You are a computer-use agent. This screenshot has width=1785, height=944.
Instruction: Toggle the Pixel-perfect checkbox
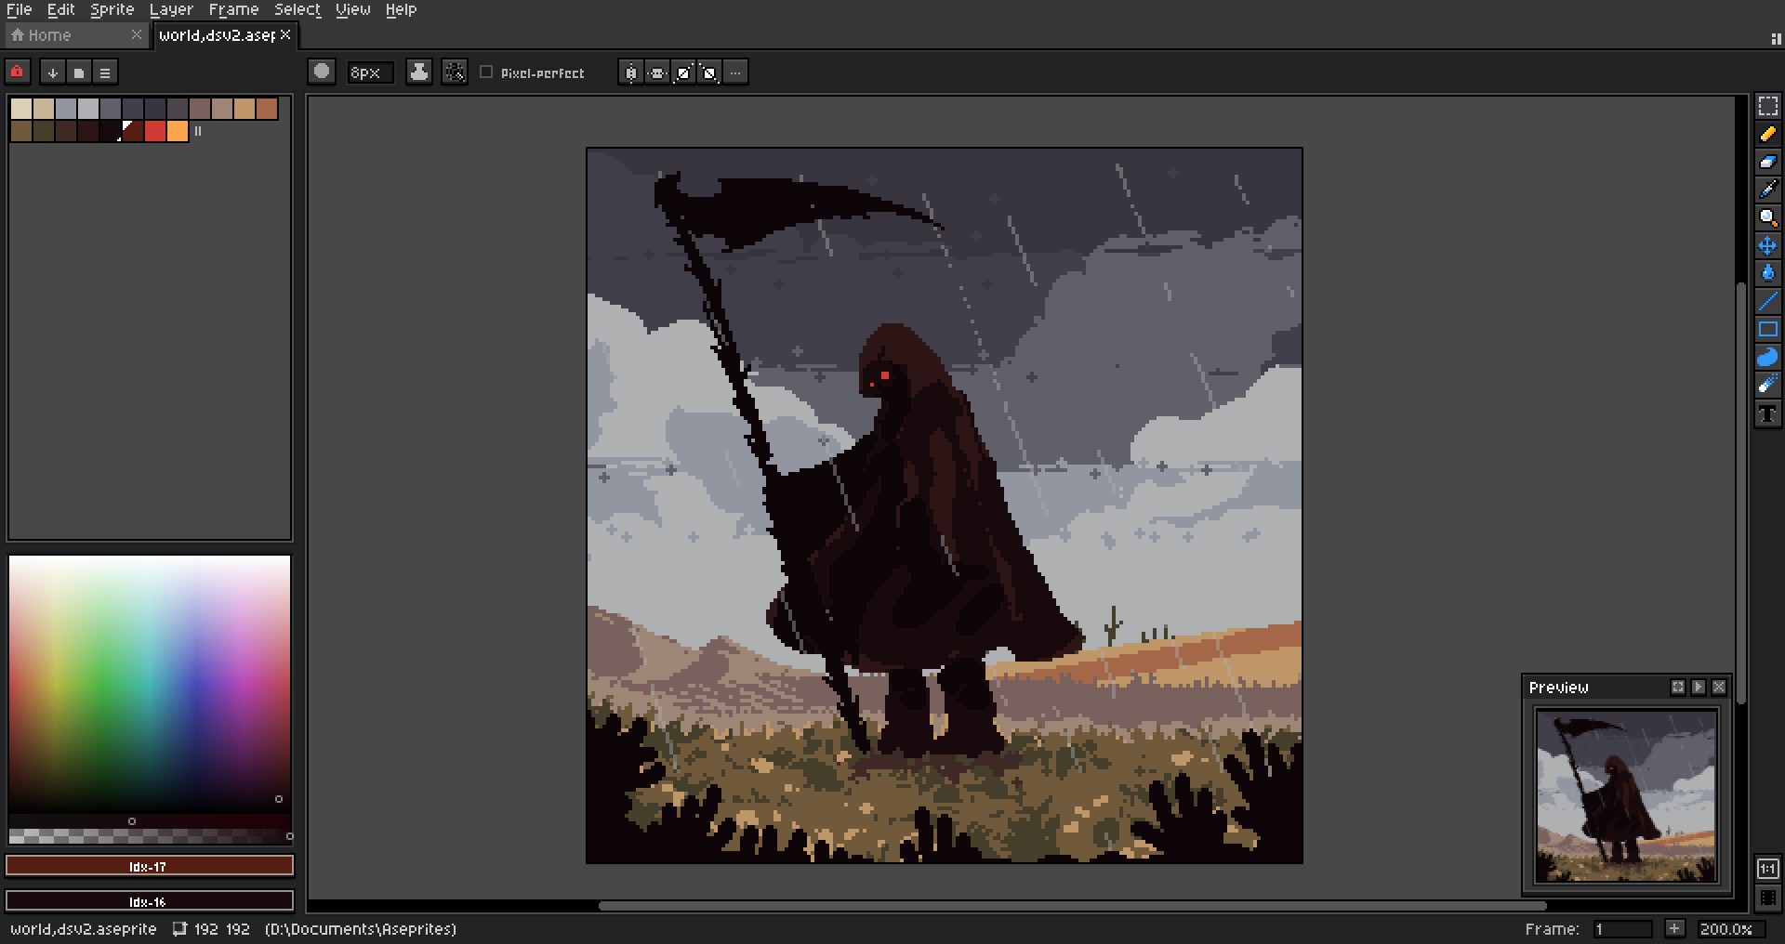pos(486,72)
